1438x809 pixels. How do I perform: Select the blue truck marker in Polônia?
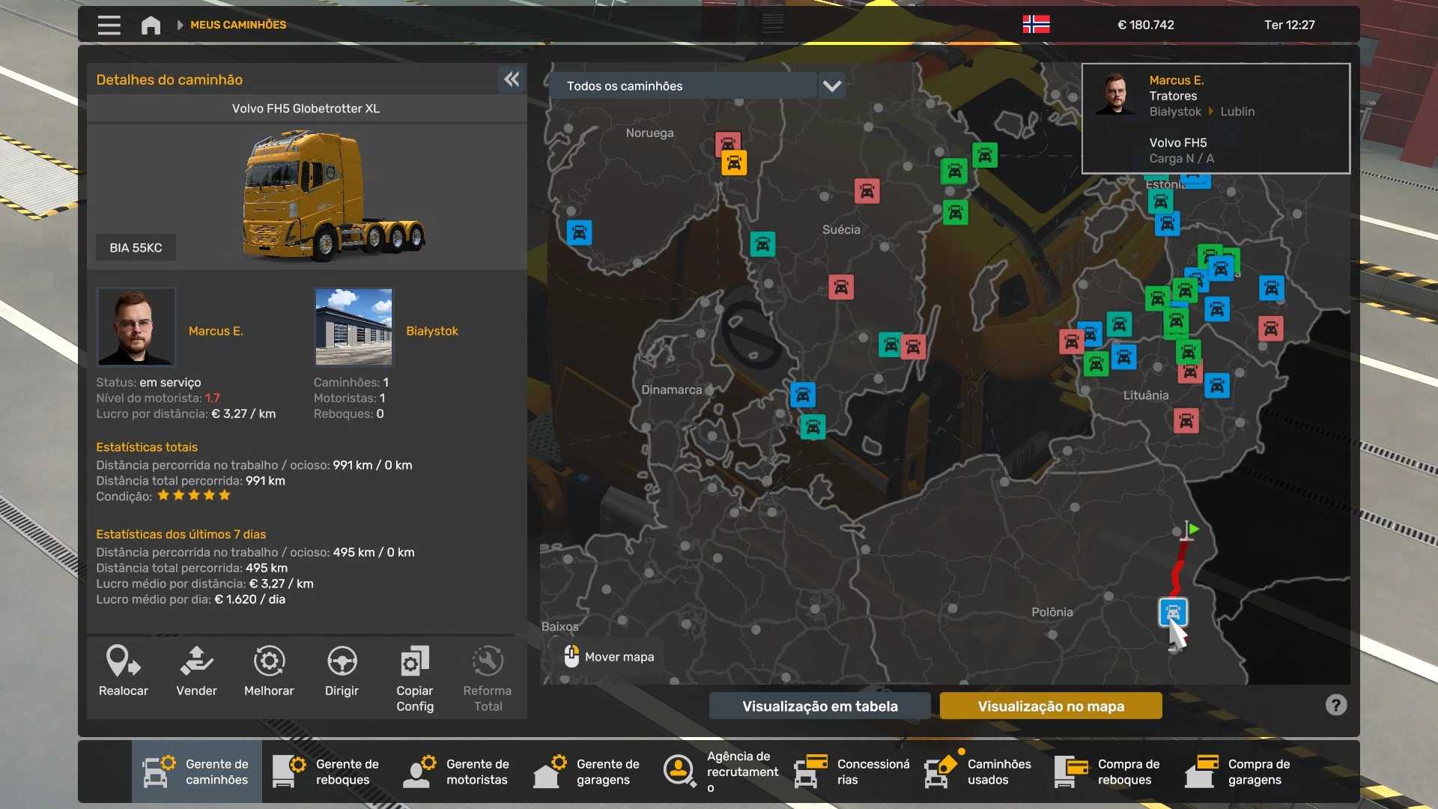pyautogui.click(x=1173, y=613)
